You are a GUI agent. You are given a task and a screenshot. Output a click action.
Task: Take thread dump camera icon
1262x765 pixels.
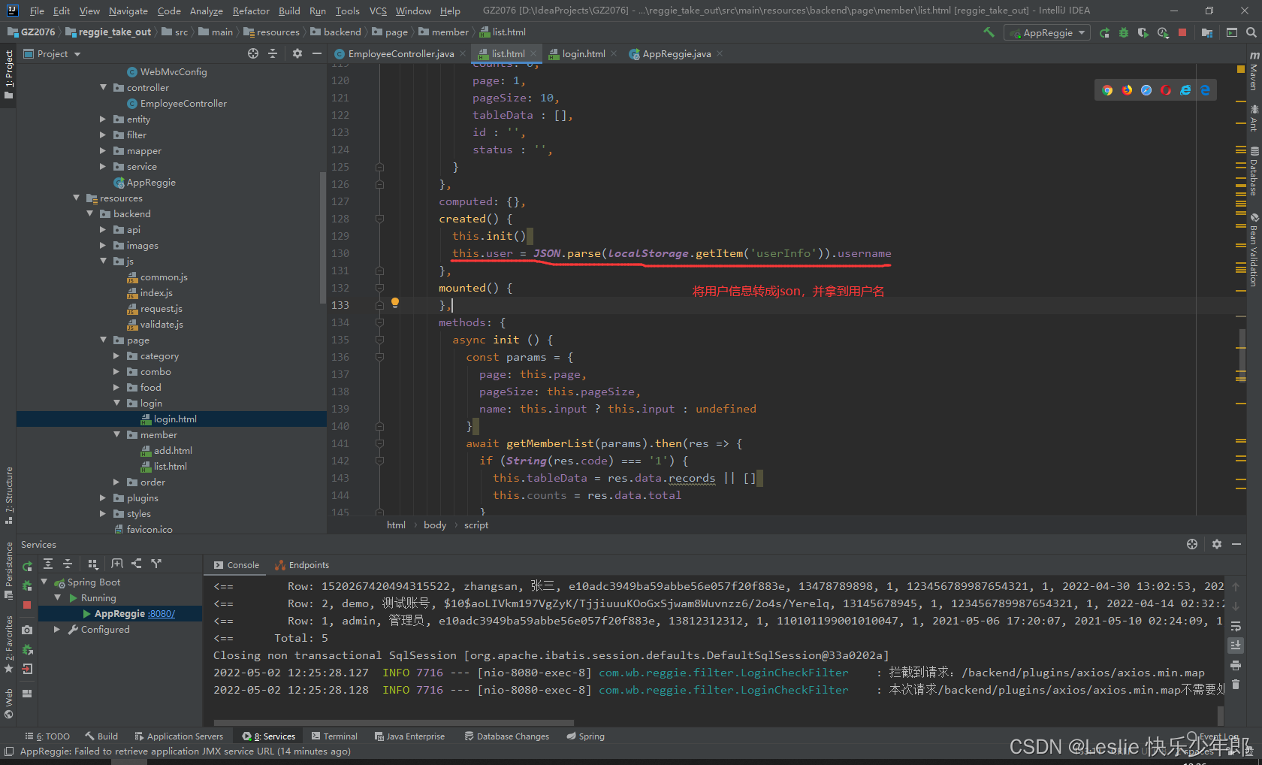click(x=27, y=630)
